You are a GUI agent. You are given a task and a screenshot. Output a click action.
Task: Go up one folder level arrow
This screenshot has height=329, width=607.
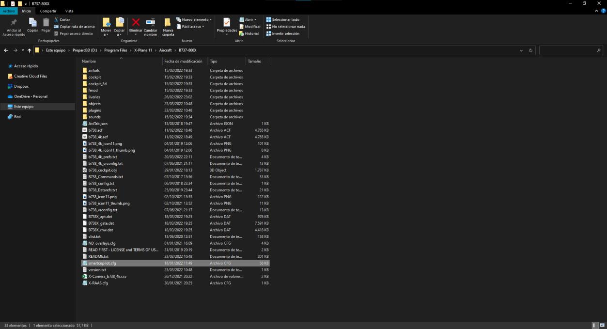pyautogui.click(x=30, y=50)
